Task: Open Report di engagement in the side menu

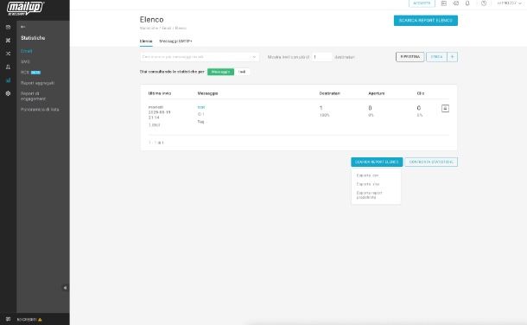Action: click(33, 96)
